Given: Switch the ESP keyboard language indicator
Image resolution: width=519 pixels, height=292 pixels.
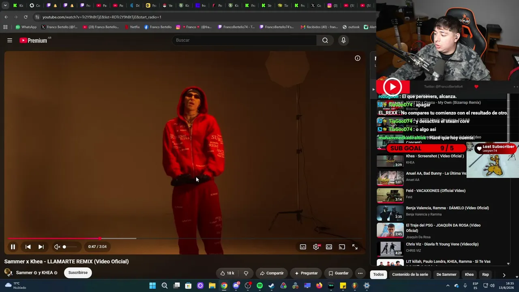Looking at the screenshot, I should coord(475,286).
